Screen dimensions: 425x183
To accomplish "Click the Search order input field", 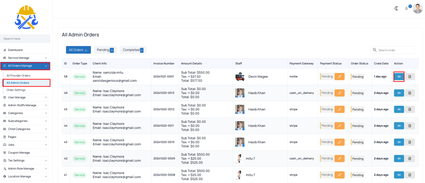I will [392, 50].
